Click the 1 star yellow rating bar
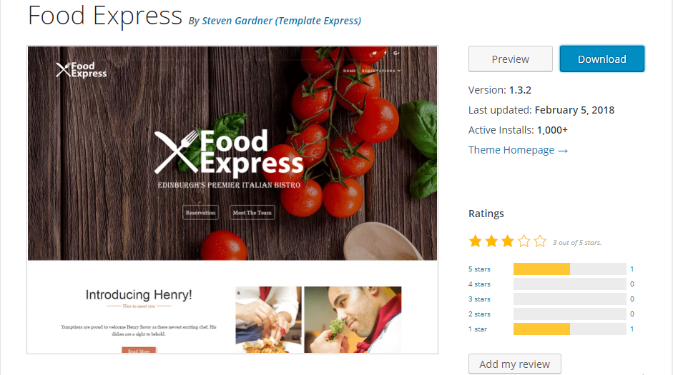Image resolution: width=673 pixels, height=375 pixels. click(x=541, y=329)
